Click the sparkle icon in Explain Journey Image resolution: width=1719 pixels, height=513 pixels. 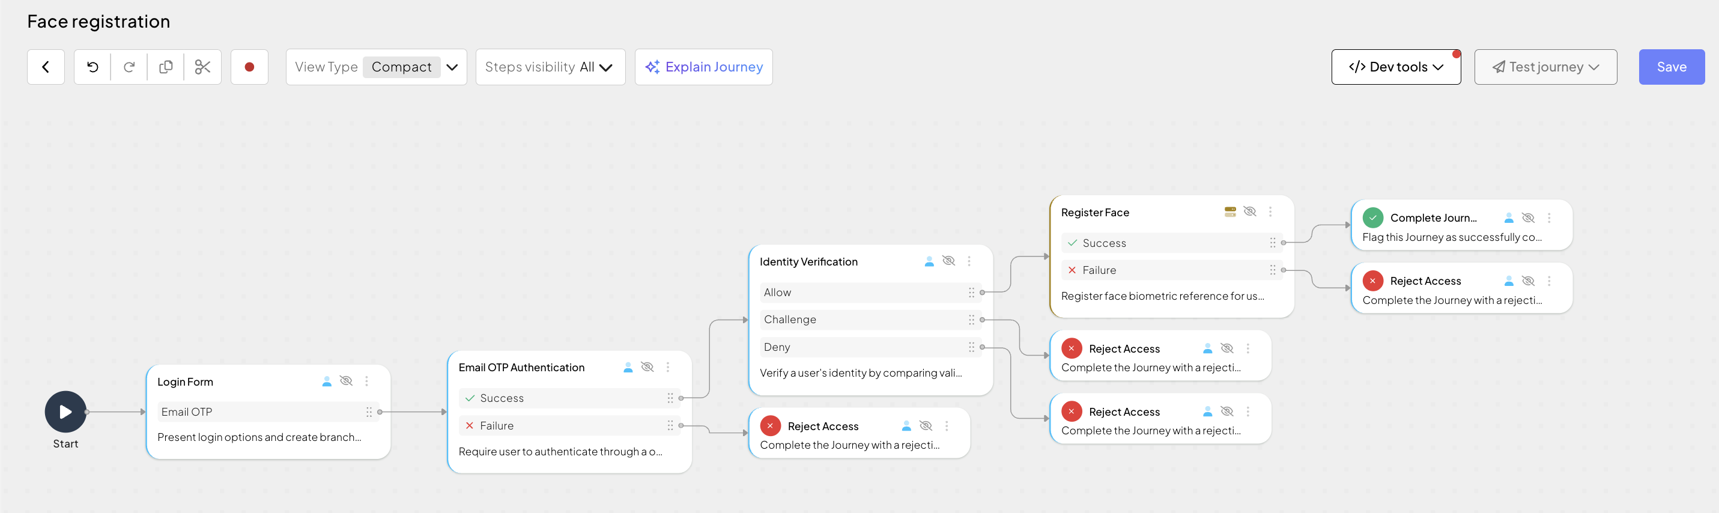(x=652, y=67)
